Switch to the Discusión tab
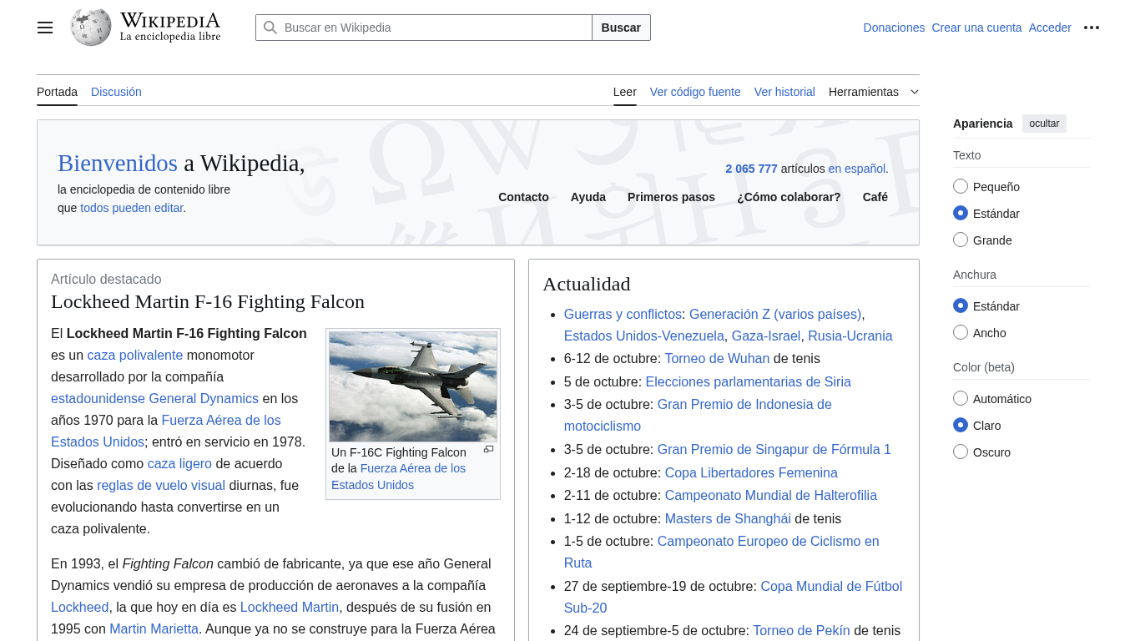This screenshot has width=1140, height=641. 116,92
